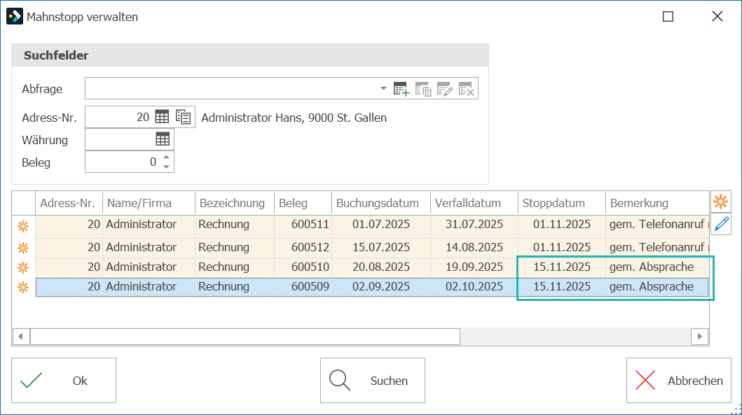Click the star marker of row 600509

23,287
